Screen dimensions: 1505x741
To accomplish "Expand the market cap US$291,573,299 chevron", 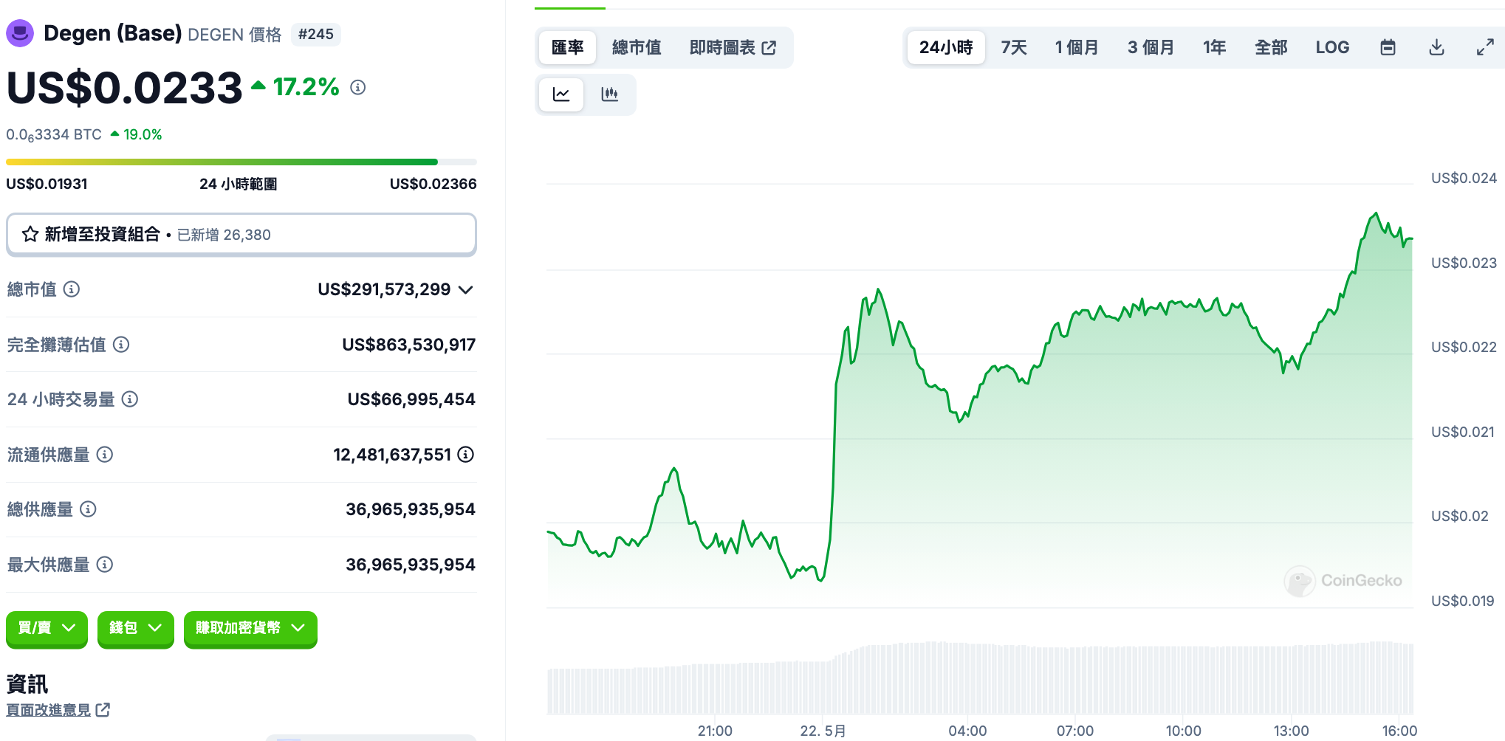I will pyautogui.click(x=466, y=289).
